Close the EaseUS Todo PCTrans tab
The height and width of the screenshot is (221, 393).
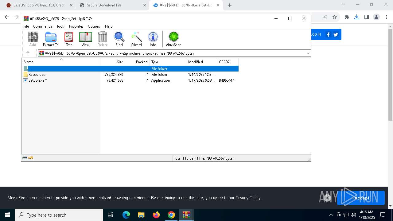click(71, 5)
